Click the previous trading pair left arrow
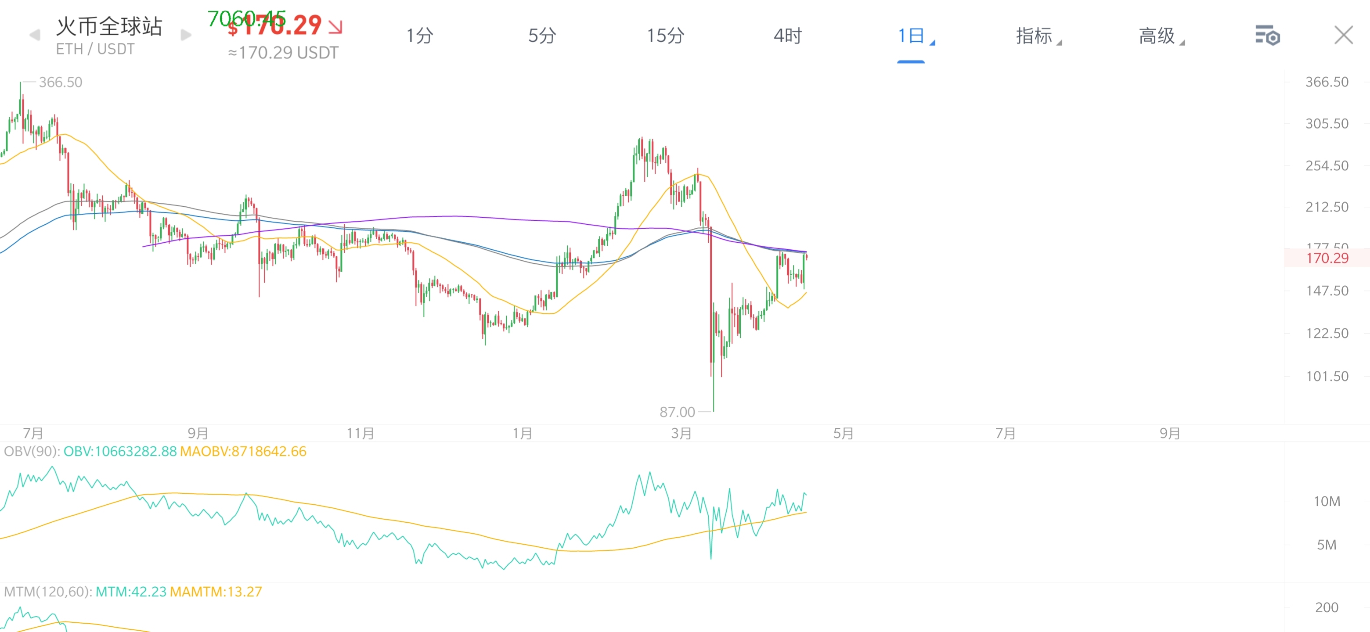The width and height of the screenshot is (1370, 632). pyautogui.click(x=35, y=36)
